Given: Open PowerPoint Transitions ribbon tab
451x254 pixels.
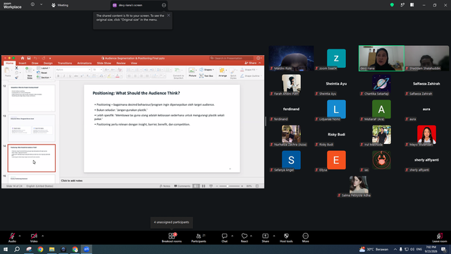Looking at the screenshot, I should coord(65,63).
